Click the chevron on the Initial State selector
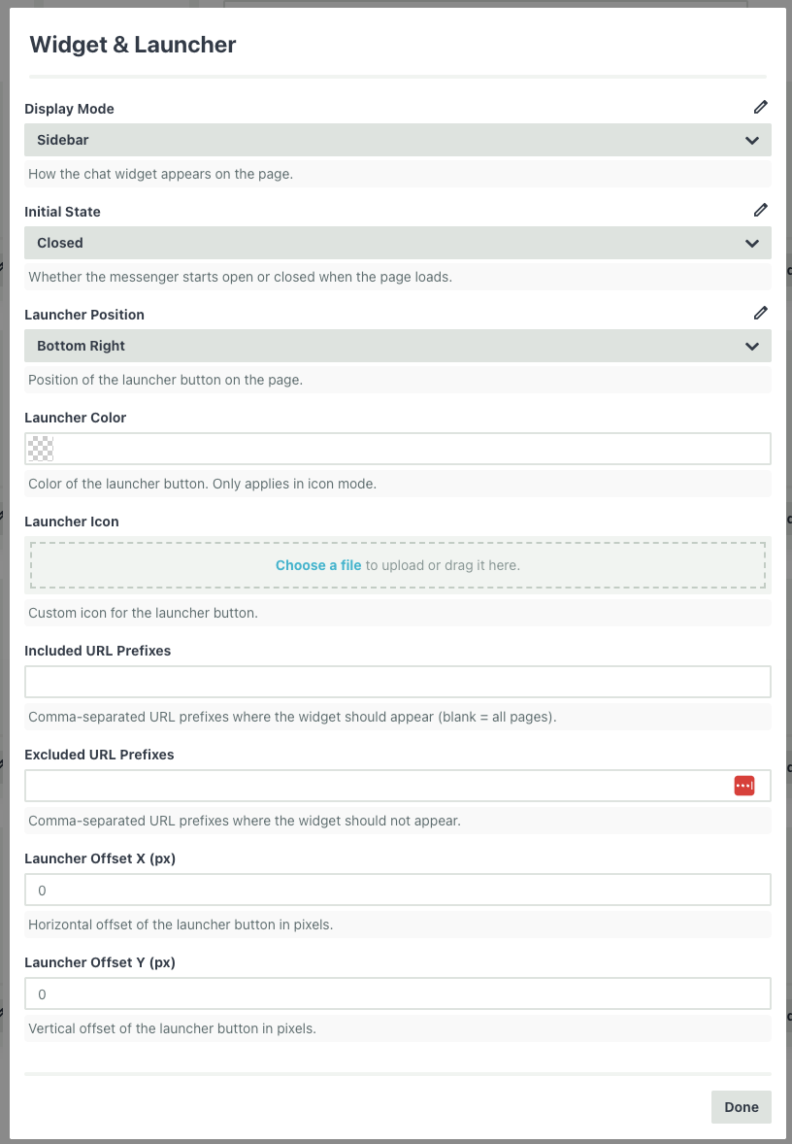Viewport: 792px width, 1144px height. click(751, 243)
